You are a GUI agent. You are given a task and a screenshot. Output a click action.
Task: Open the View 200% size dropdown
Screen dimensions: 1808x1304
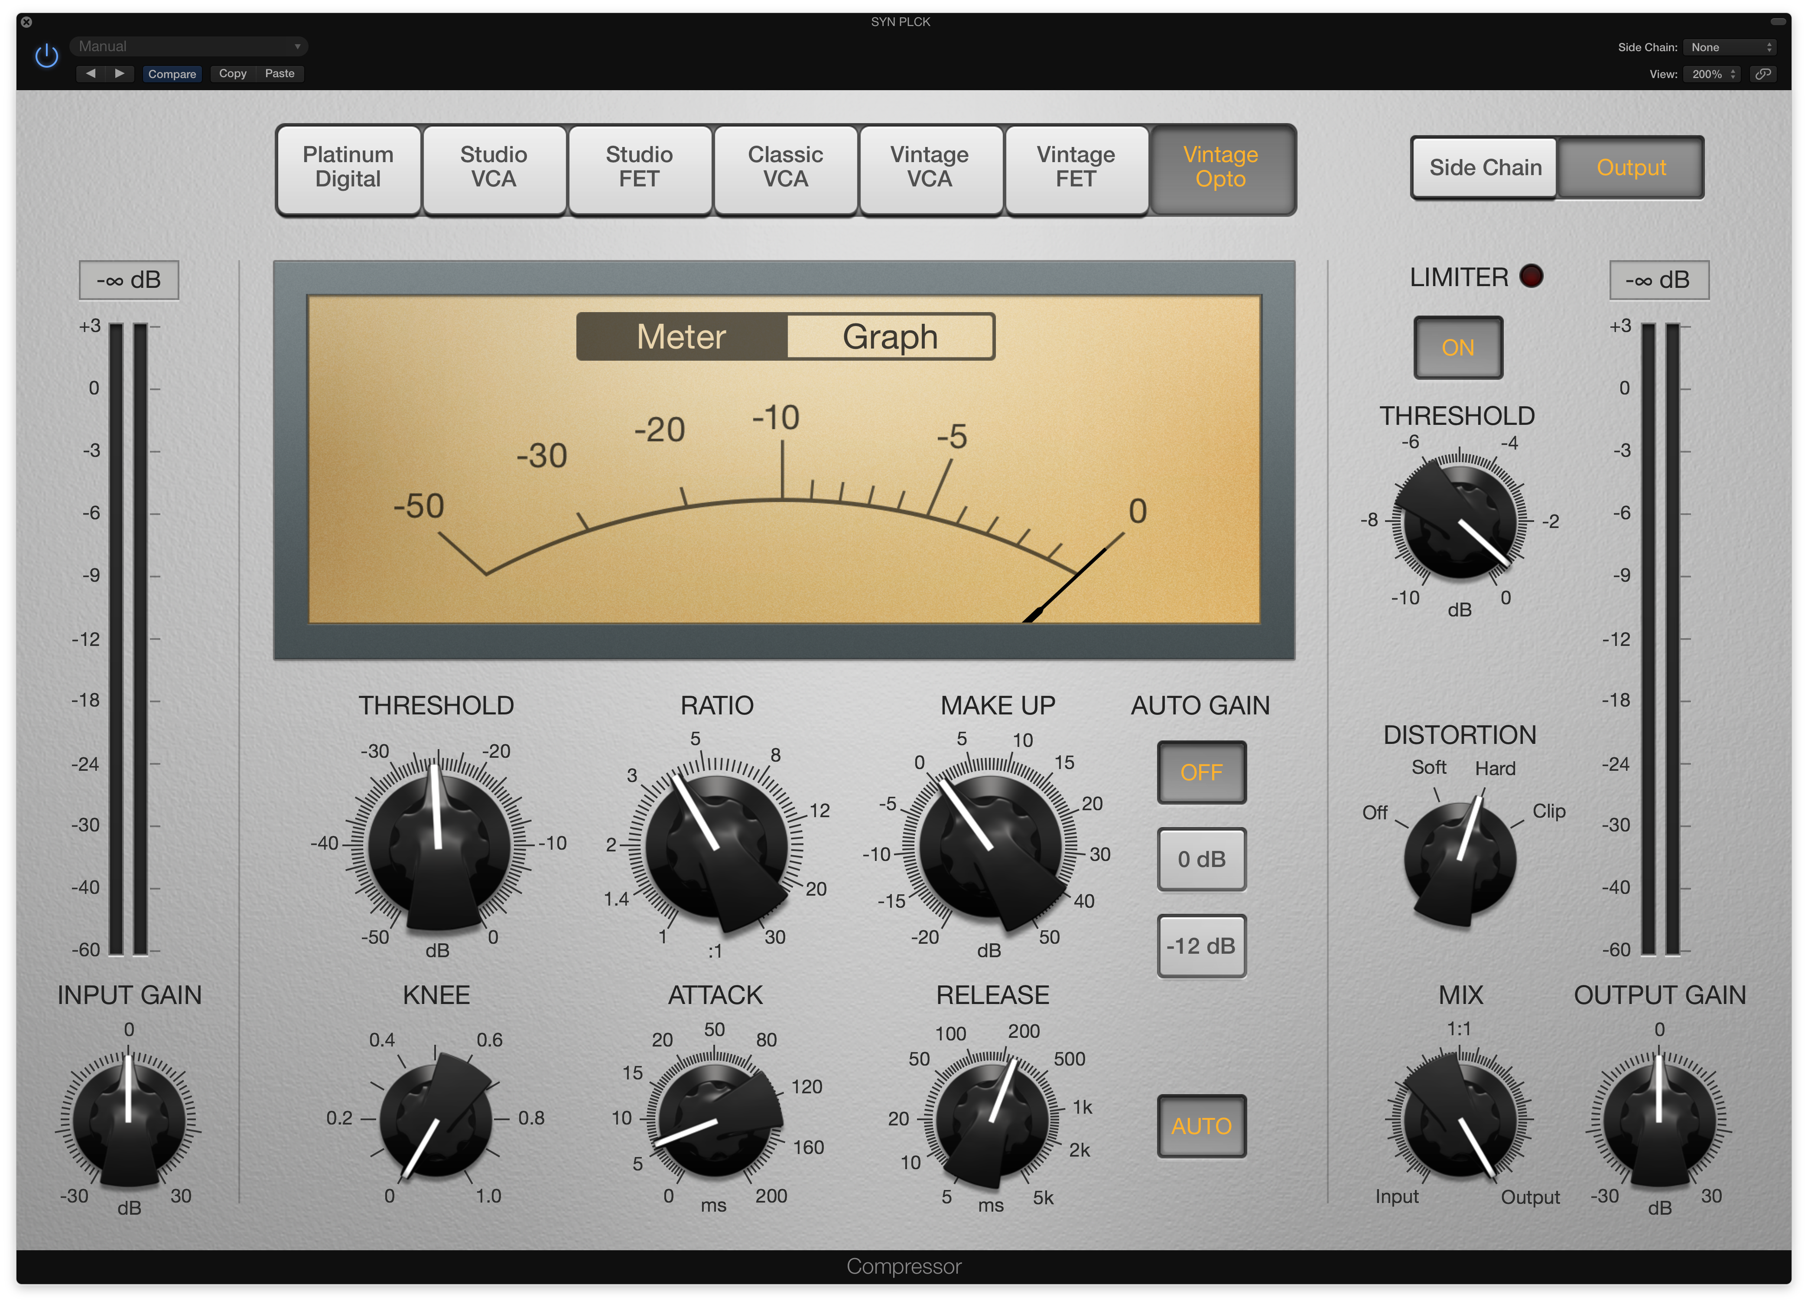(x=1712, y=74)
